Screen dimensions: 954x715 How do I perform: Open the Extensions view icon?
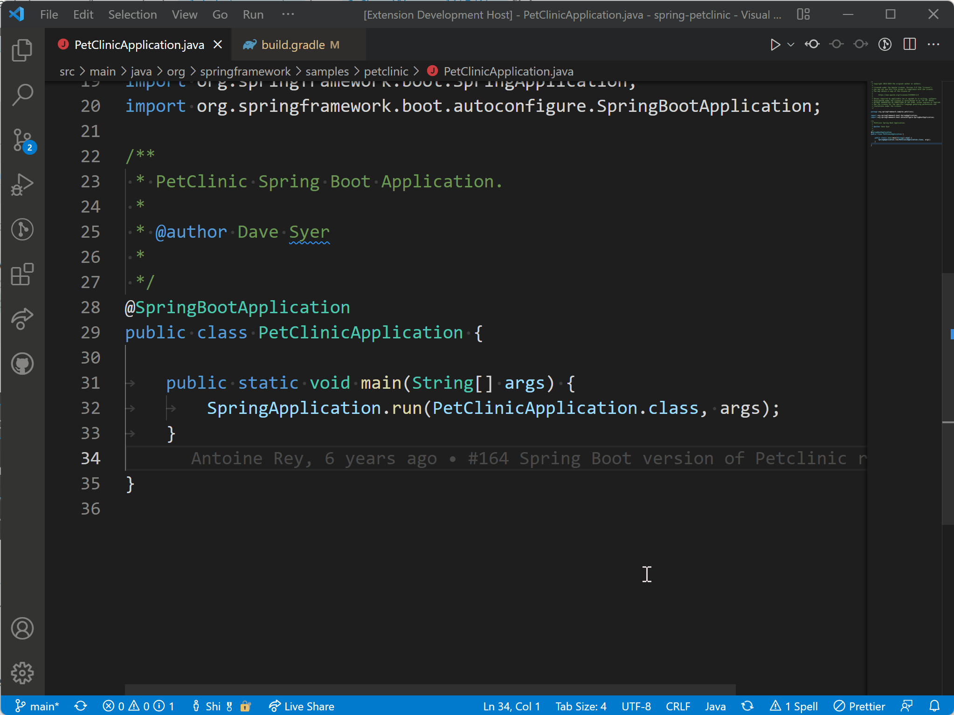[x=22, y=275]
